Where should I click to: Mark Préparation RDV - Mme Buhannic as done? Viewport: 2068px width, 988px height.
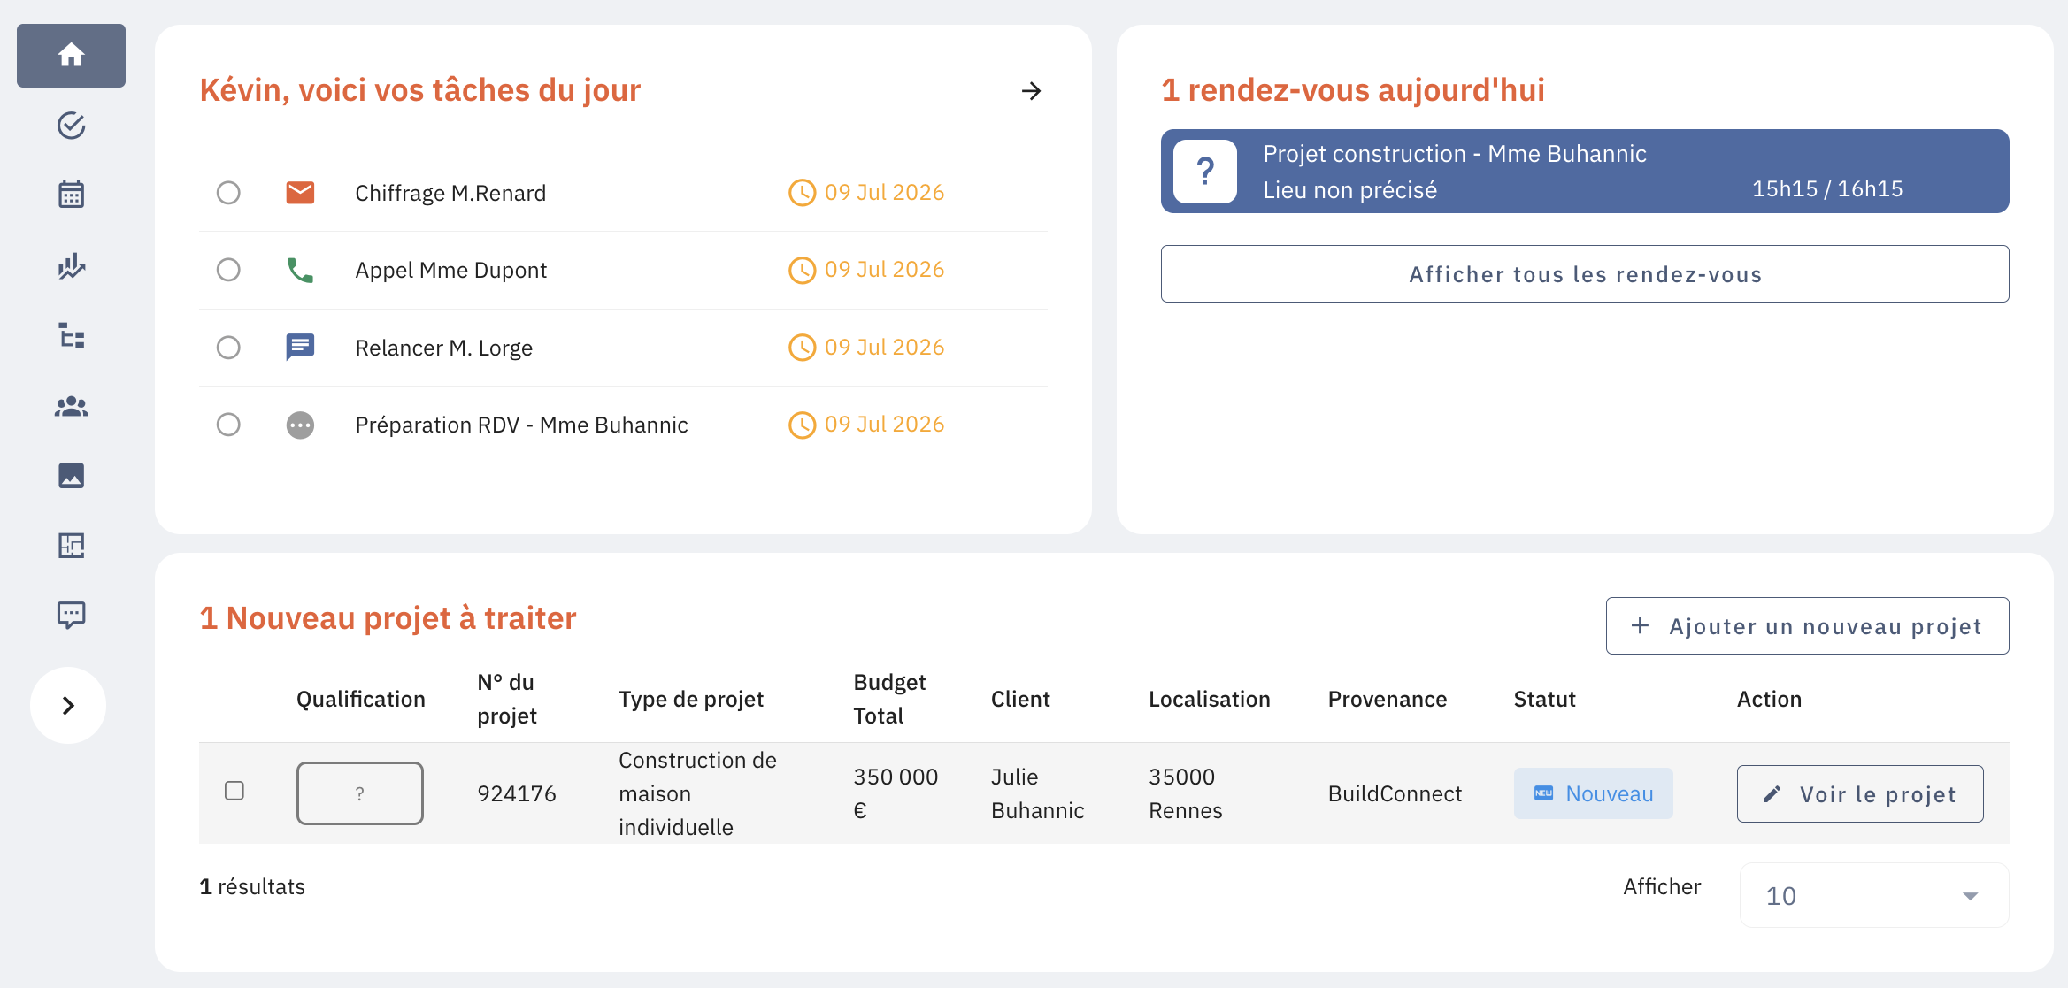click(x=228, y=425)
